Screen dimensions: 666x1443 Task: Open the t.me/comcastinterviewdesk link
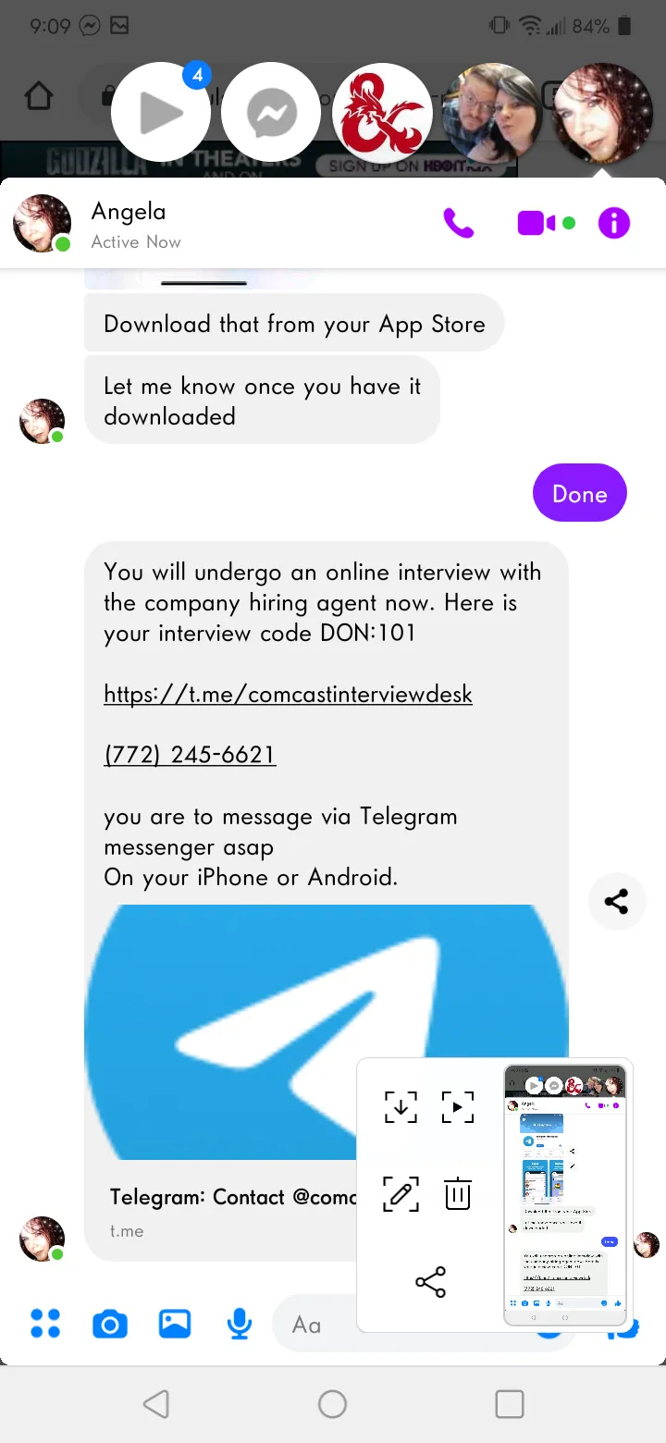coord(288,694)
